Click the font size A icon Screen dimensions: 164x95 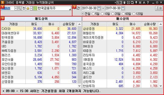[x=144, y=3]
